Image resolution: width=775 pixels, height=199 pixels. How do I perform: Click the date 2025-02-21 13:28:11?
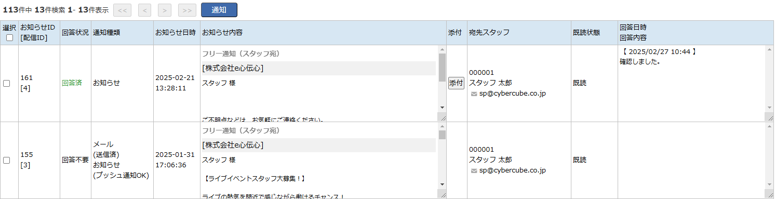point(175,83)
